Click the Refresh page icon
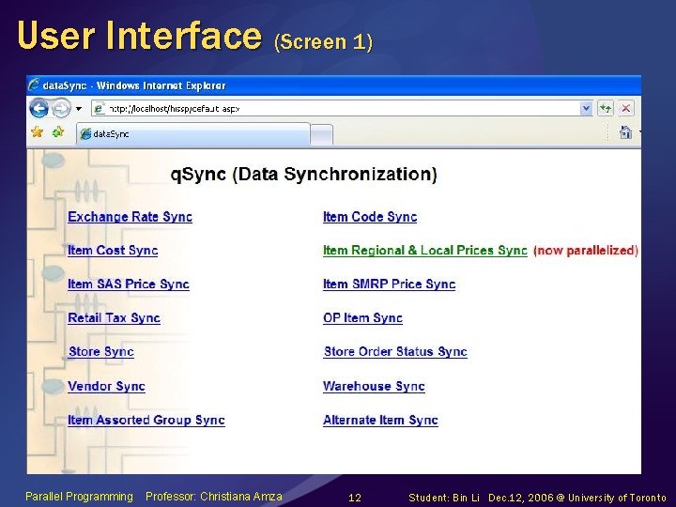 pos(606,108)
